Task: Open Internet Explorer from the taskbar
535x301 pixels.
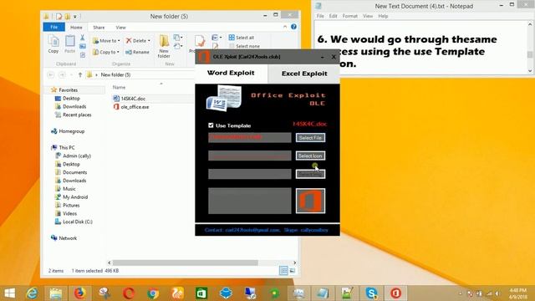Action: (32, 293)
